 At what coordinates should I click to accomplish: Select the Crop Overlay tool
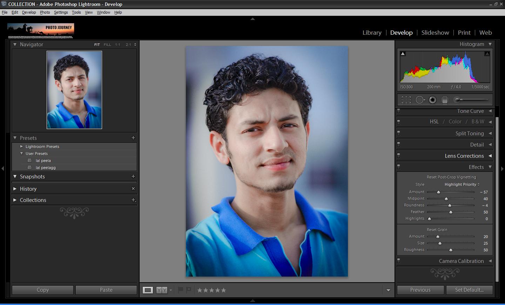pyautogui.click(x=406, y=100)
